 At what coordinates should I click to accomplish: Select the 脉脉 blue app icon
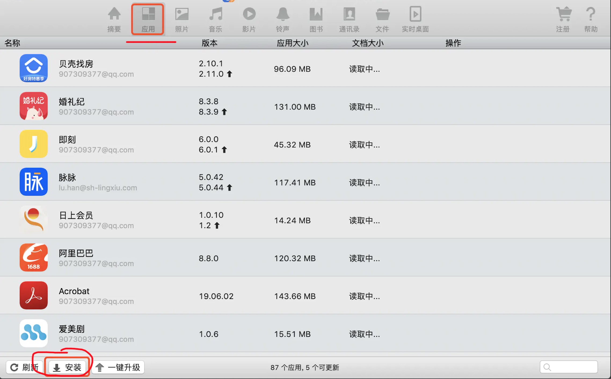[34, 182]
